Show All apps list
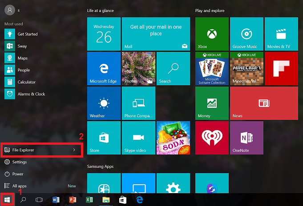The width and height of the screenshot is (303, 206). 16,186
